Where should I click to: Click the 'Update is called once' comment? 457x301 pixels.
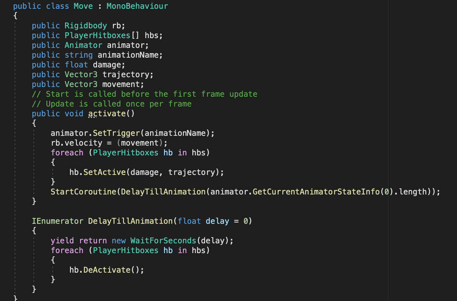click(x=112, y=104)
